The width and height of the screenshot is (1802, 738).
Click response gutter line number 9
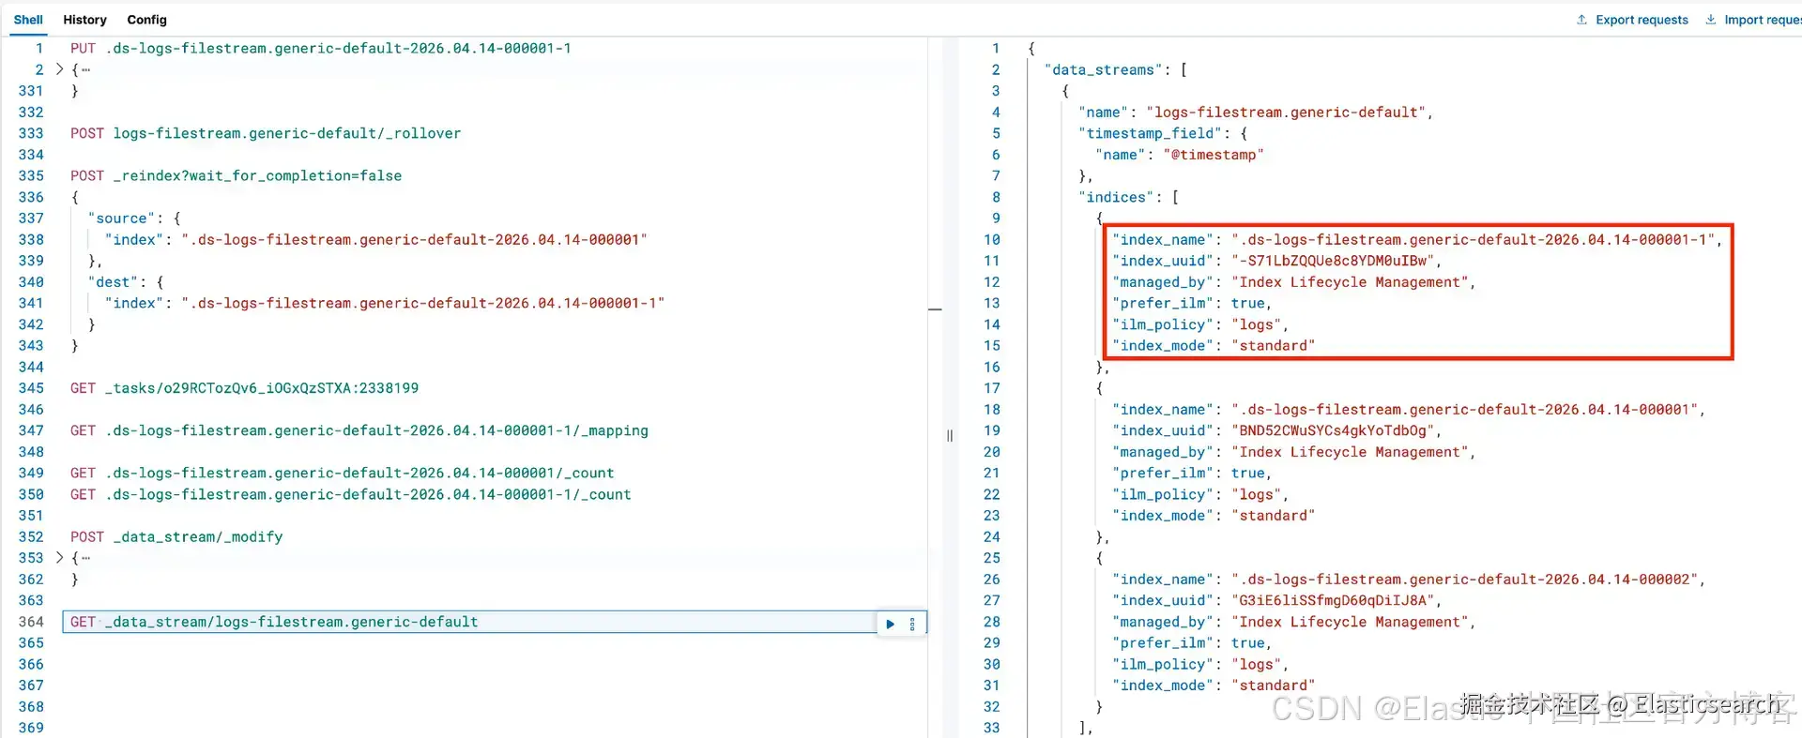(996, 218)
